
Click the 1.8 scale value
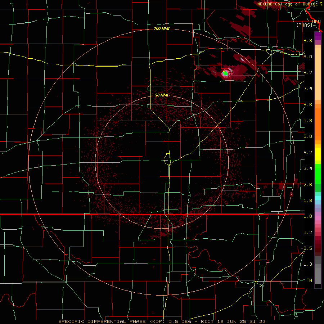[308, 201]
